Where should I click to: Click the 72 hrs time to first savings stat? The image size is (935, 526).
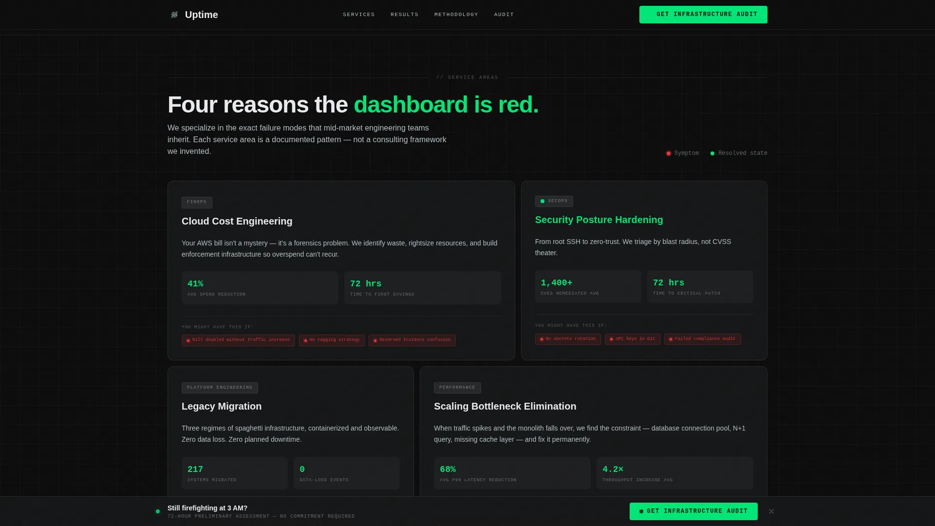click(423, 288)
